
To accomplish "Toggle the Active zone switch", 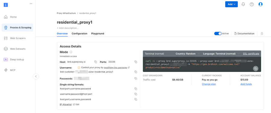I will (x=218, y=34).
